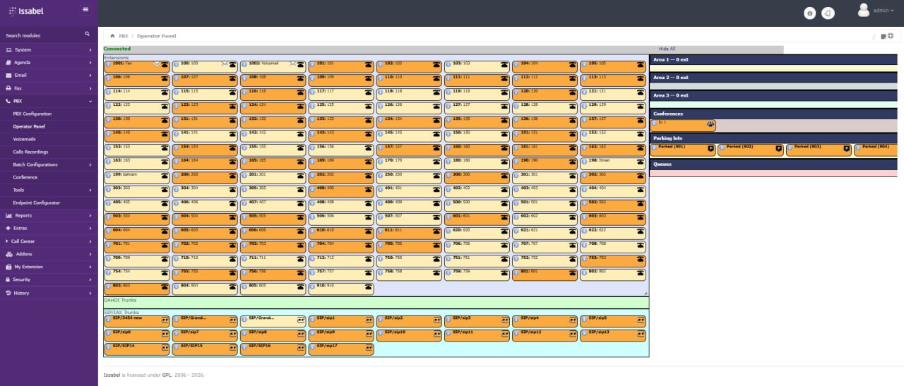
Task: Click the parking icon on Parked (901)
Action: [x=711, y=149]
